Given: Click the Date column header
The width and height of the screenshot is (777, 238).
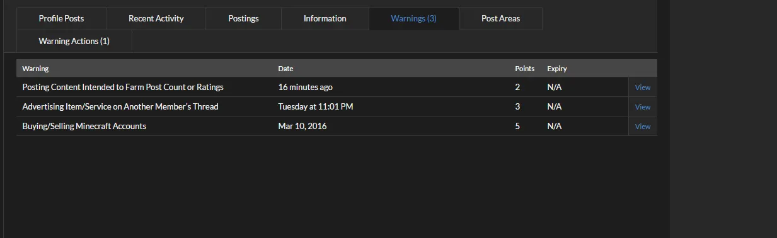Looking at the screenshot, I should coord(285,69).
